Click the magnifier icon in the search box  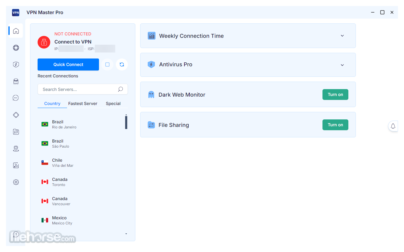click(x=120, y=89)
